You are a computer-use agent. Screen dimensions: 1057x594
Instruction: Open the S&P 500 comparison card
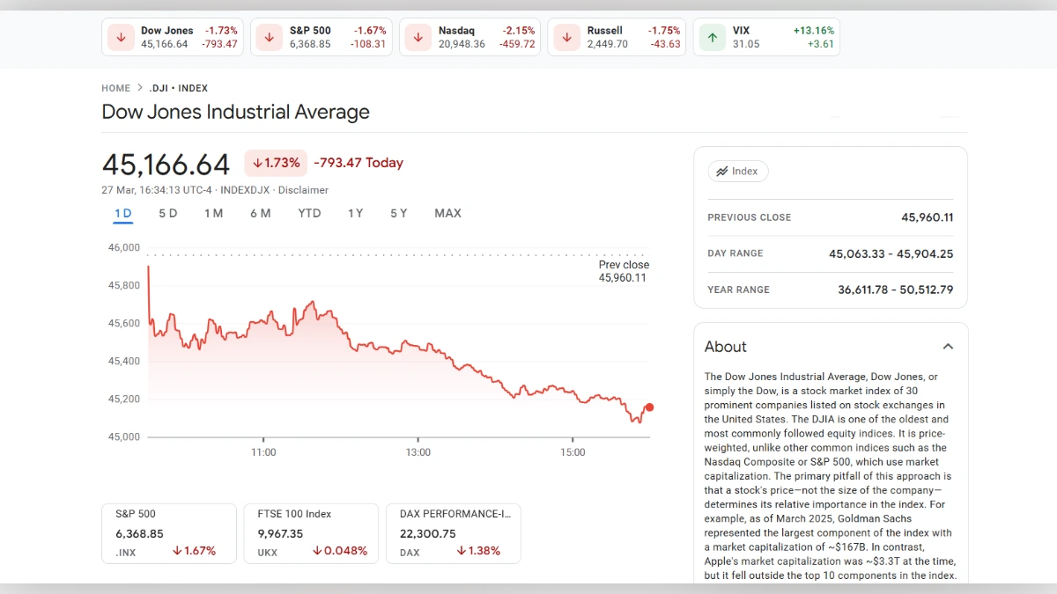click(169, 532)
